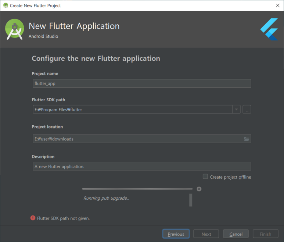
Task: Focus the Project location input field
Action: [x=142, y=139]
